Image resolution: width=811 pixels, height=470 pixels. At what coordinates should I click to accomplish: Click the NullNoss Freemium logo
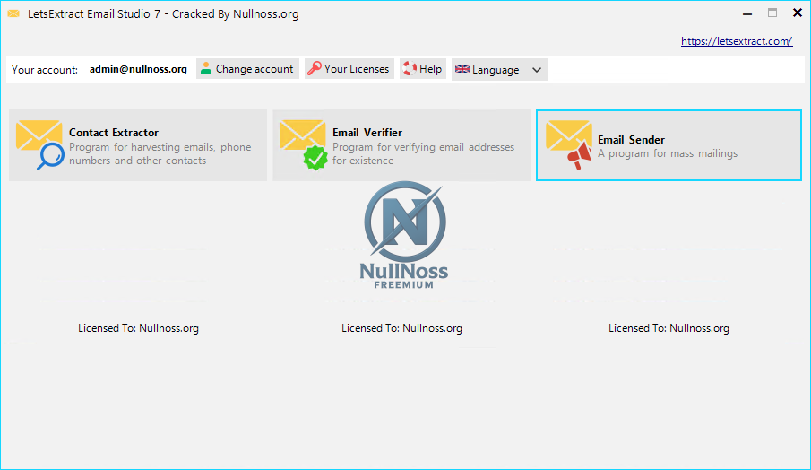[x=404, y=235]
